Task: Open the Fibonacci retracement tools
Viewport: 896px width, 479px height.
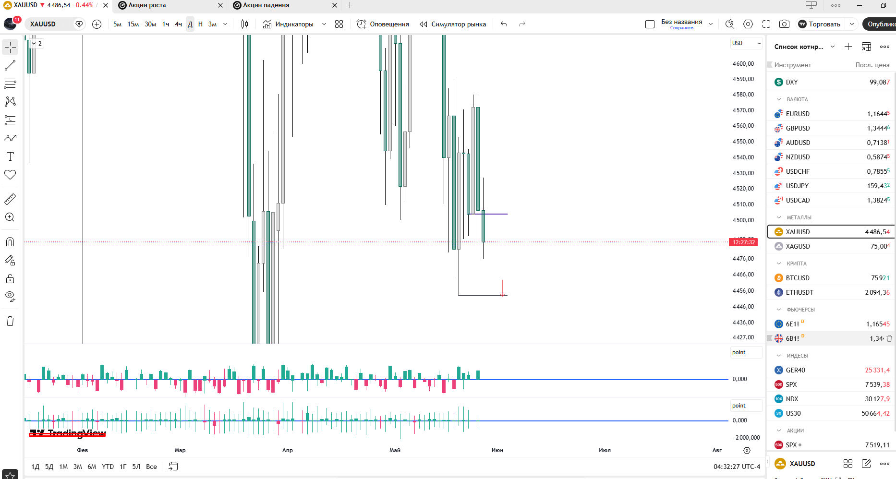Action: tap(10, 84)
